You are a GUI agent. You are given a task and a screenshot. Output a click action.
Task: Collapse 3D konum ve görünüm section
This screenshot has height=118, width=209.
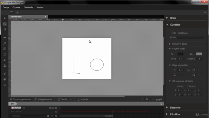tap(170, 81)
